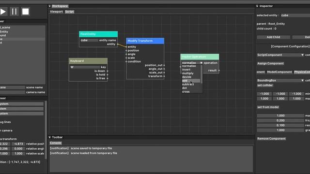Start scene with the Play button
The image size is (310, 174).
[x=3, y=12]
